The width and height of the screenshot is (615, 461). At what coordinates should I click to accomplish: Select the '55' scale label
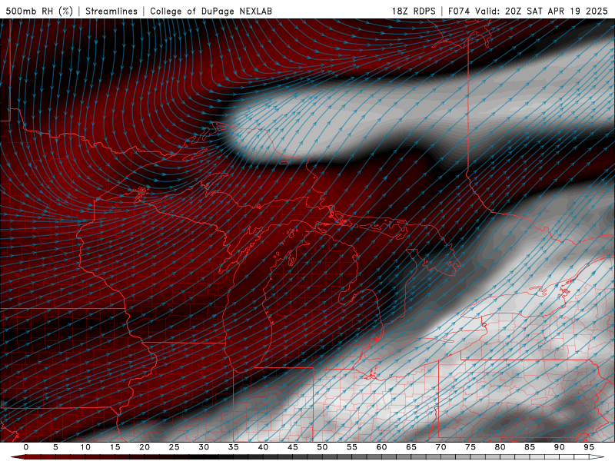pyautogui.click(x=352, y=447)
